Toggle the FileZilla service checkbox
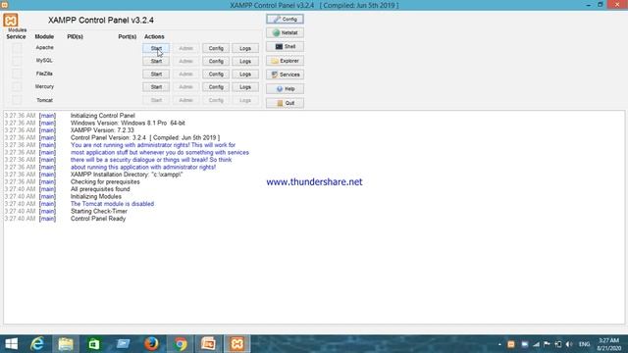This screenshot has height=353, width=628. 17,74
